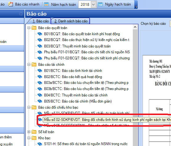Screen dimensions: 171x146
Task: Click the book icon beside B02/BCTC report
Action: 40,77
